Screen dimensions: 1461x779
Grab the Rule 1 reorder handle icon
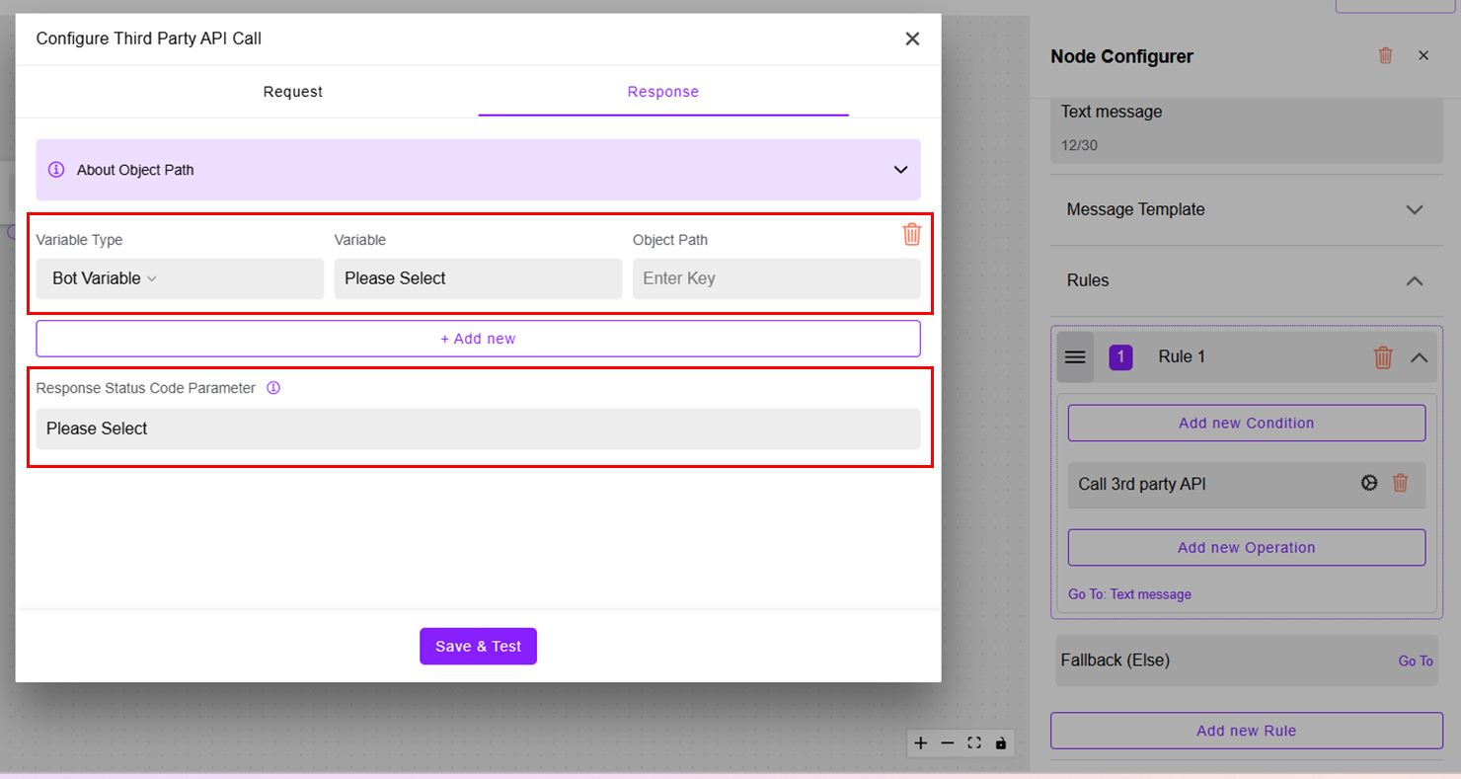tap(1075, 357)
